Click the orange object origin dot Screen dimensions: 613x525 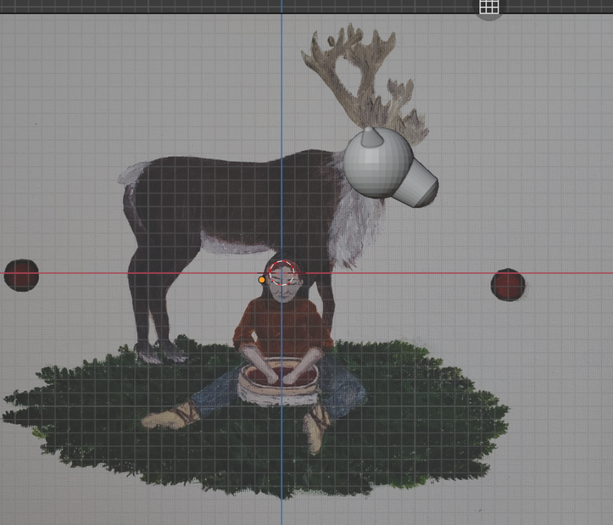tap(262, 280)
